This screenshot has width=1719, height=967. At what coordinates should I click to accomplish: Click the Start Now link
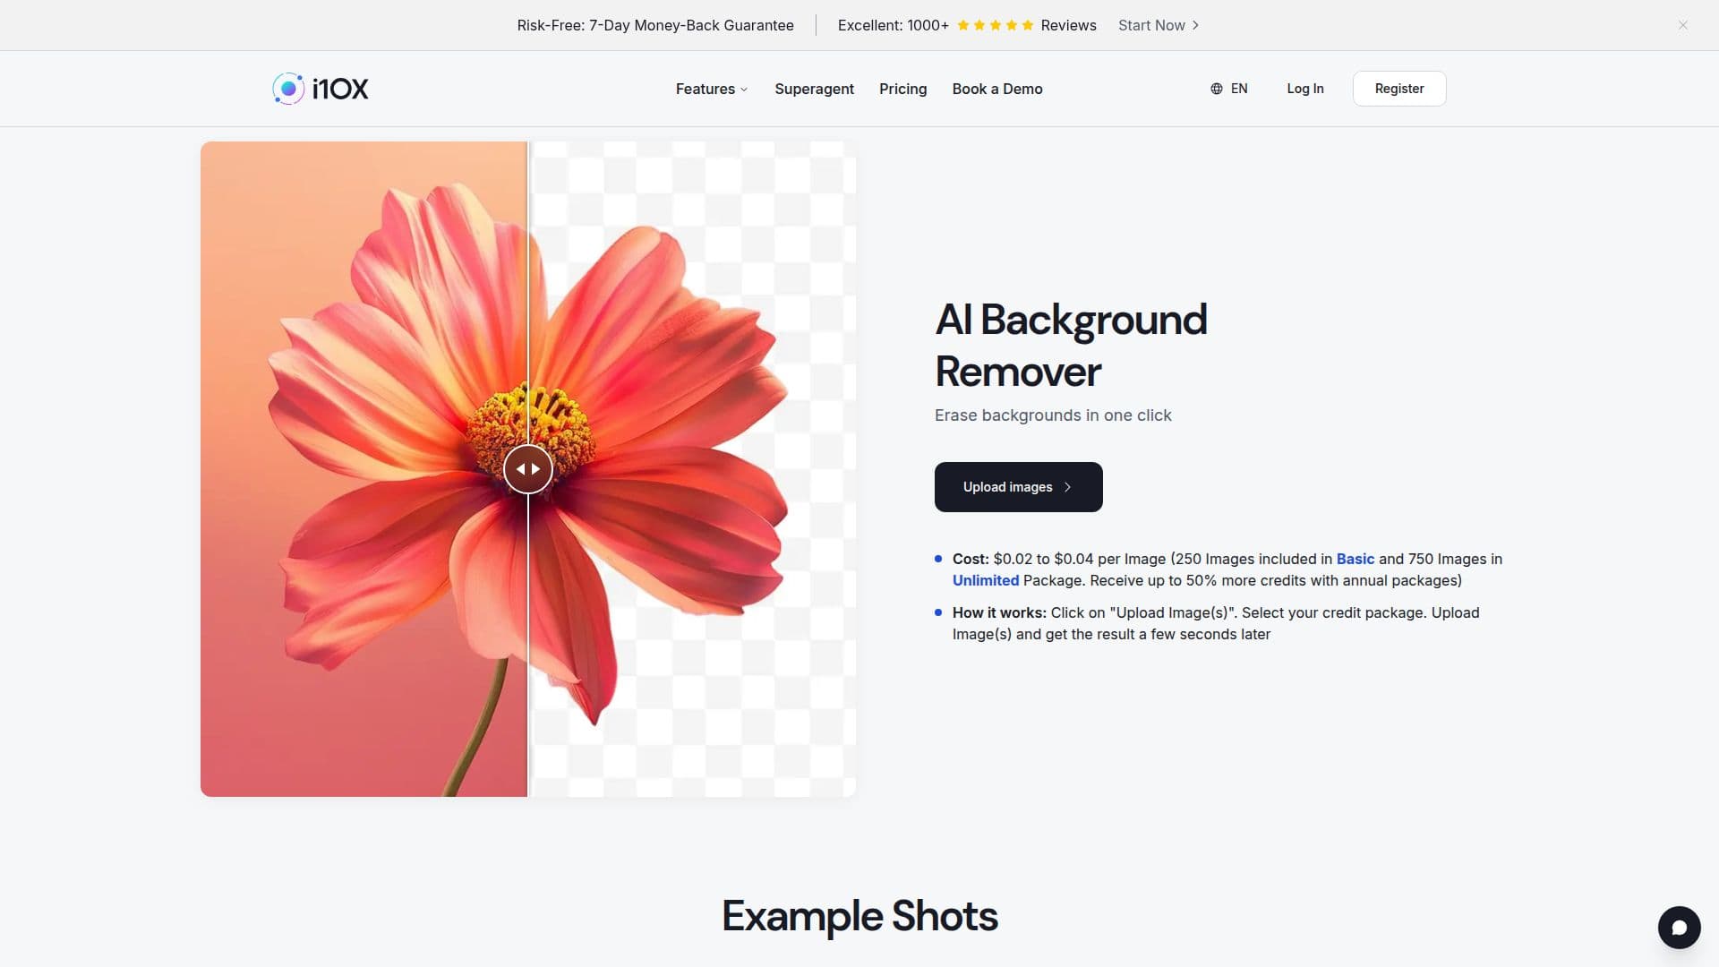tap(1159, 25)
